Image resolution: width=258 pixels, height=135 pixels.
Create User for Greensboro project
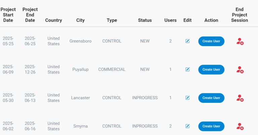pos(211,41)
